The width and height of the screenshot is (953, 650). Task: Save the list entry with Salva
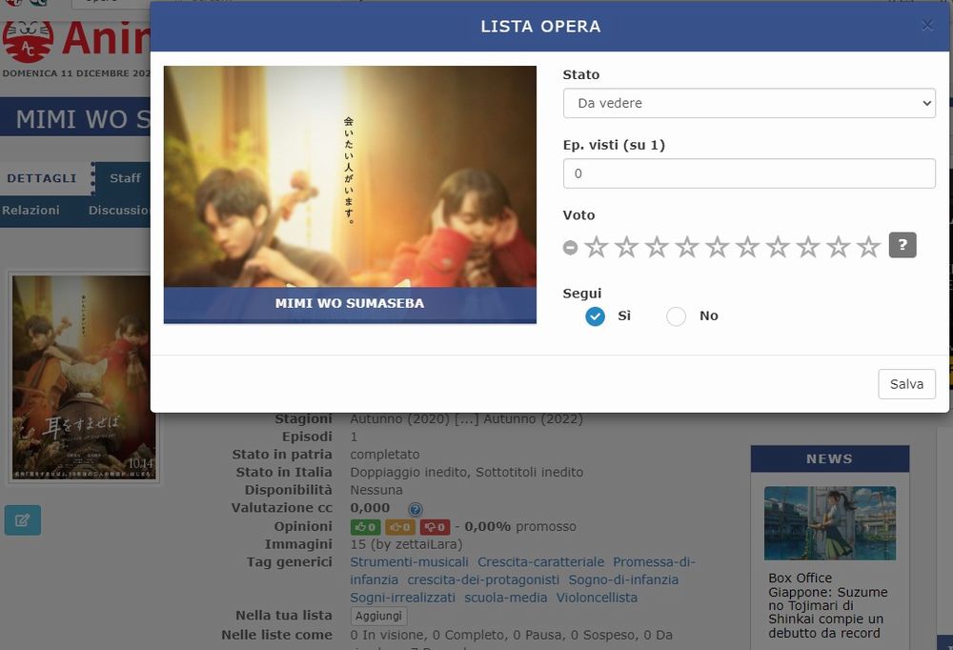tap(906, 384)
